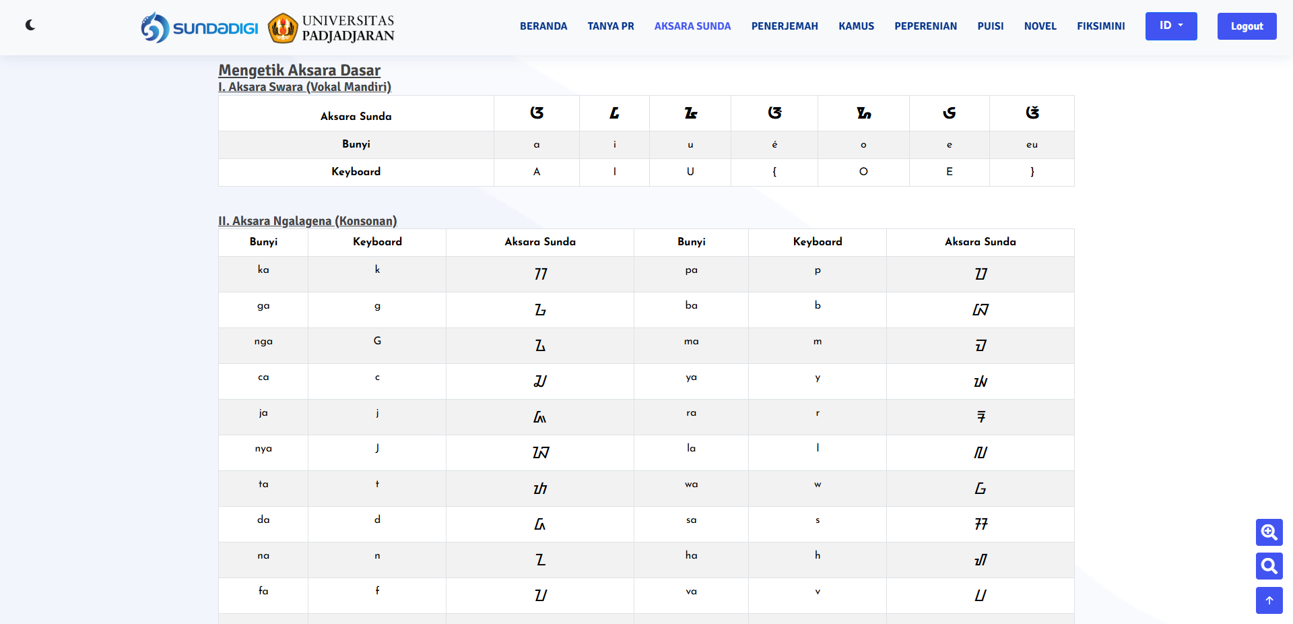
Task: Open the Kamus menu item
Action: [856, 26]
